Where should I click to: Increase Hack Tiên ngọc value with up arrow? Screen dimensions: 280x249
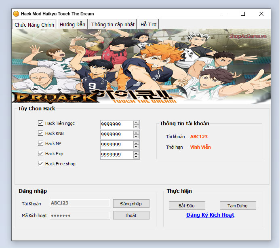click(136, 123)
